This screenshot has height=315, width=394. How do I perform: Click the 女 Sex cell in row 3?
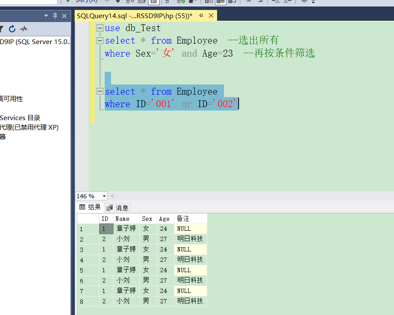point(148,249)
